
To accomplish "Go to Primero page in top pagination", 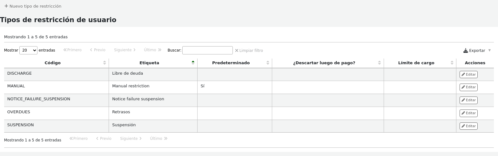I will 72,50.
